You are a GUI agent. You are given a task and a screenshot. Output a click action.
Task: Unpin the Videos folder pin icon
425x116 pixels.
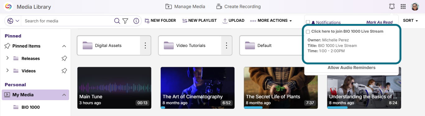pos(64,71)
